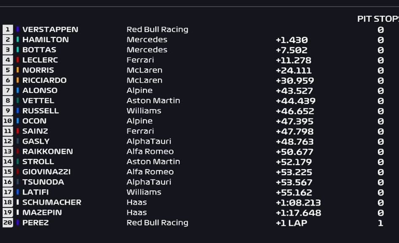
Task: Open VERSTAPPEN driver name
Action: pos(50,30)
